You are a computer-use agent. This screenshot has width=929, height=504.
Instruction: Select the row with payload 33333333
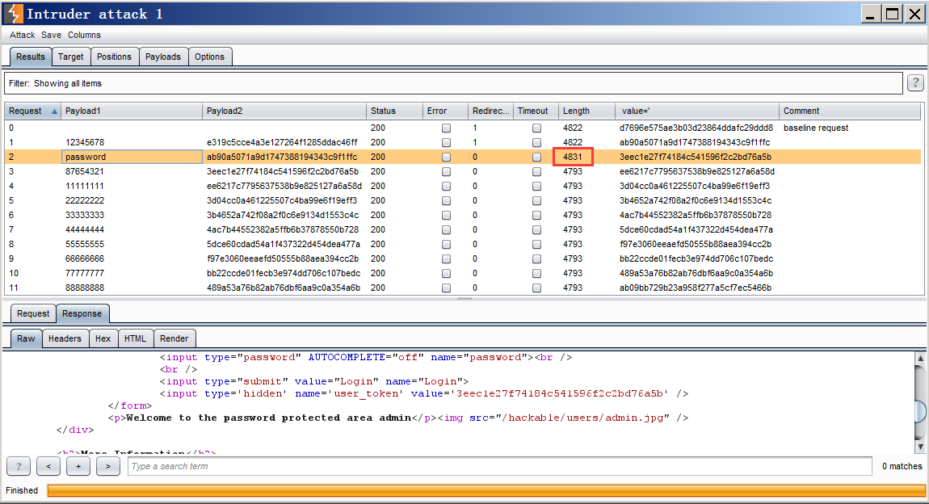click(x=464, y=215)
